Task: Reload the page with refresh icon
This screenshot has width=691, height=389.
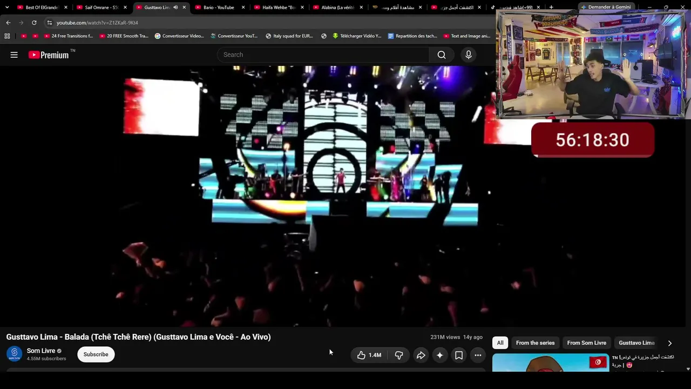Action: point(34,23)
